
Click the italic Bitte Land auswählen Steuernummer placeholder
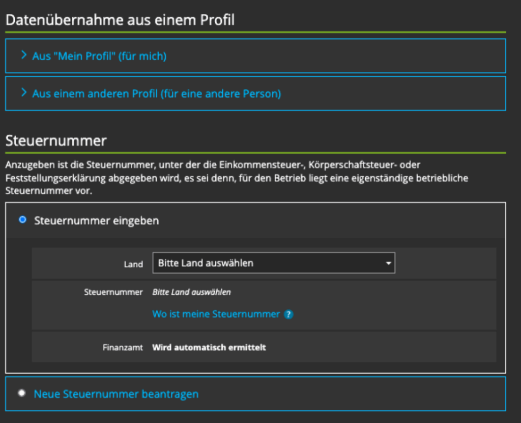(x=191, y=292)
